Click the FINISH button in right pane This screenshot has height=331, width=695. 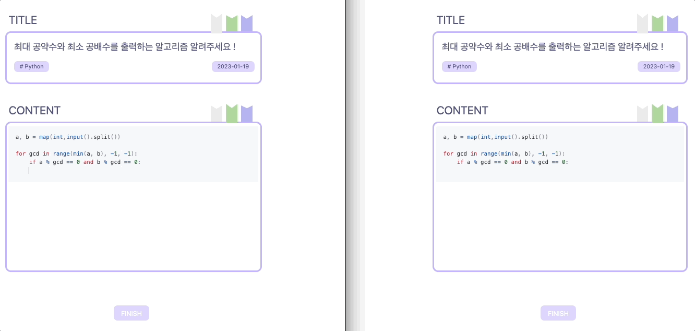558,313
